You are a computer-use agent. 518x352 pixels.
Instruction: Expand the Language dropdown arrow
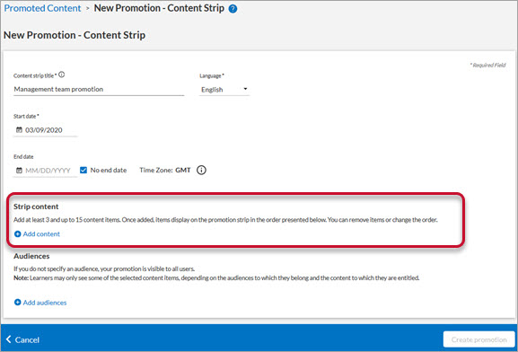pos(245,89)
